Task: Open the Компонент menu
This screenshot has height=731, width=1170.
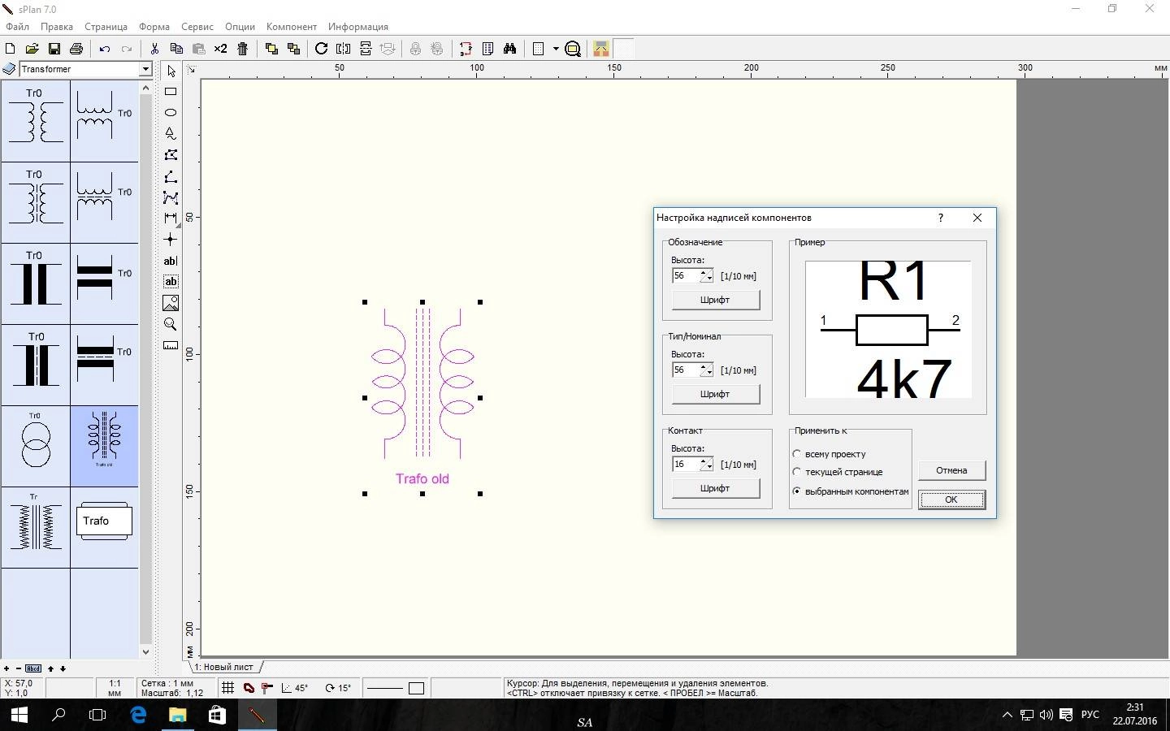Action: [292, 27]
